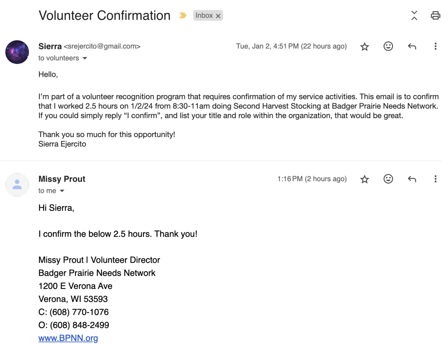Star Sierra's message
This screenshot has width=448, height=344.
[x=365, y=47]
